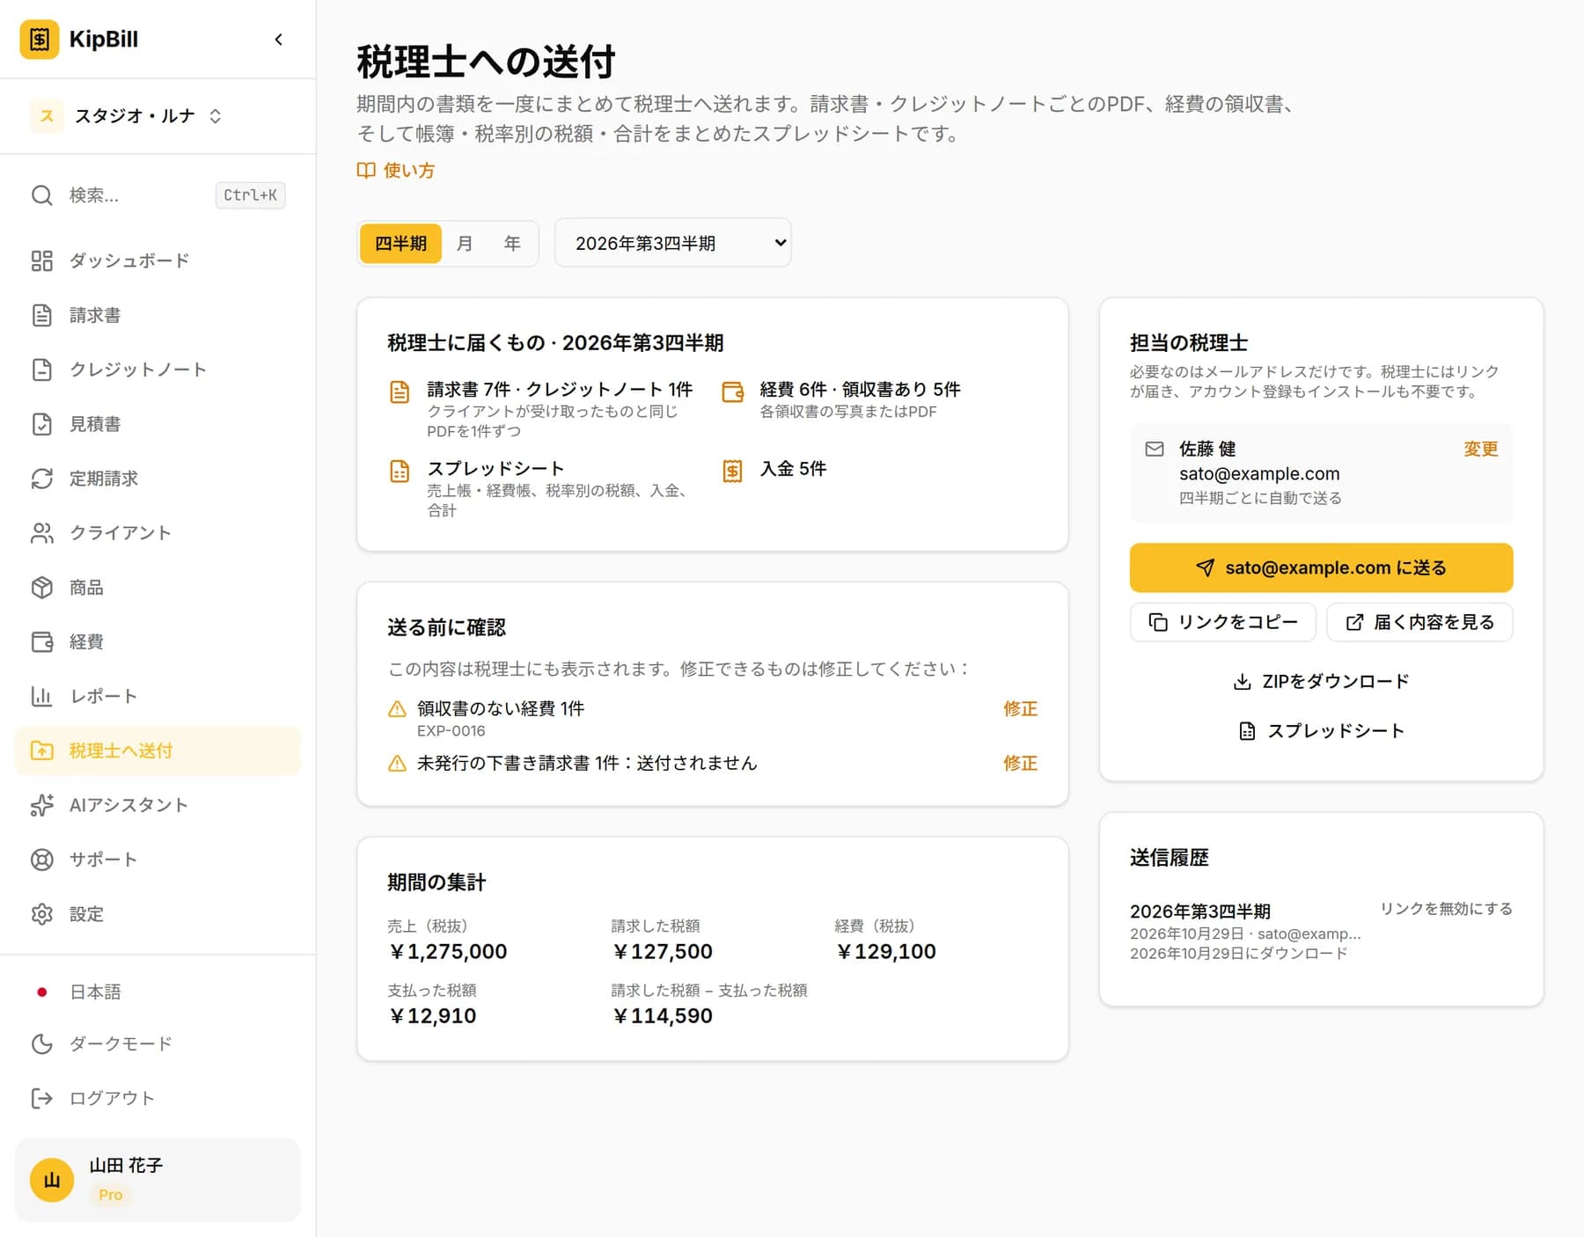The image size is (1584, 1237).
Task: Click the 検索 search field
Action: point(158,195)
